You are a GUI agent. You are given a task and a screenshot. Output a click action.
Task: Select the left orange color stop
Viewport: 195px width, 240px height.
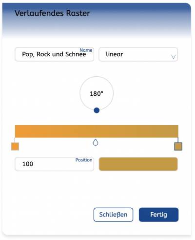15,146
